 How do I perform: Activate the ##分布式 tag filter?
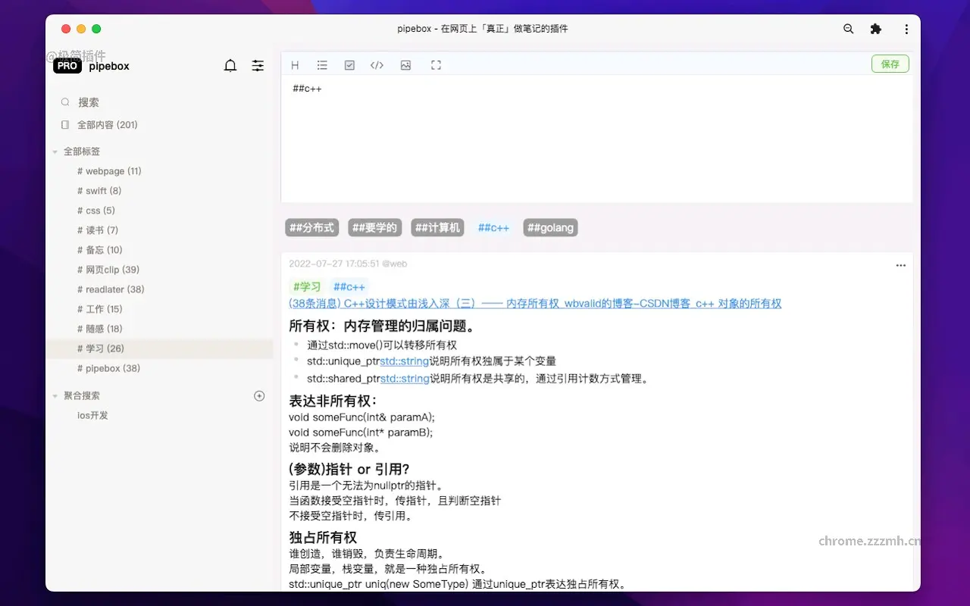coord(311,226)
